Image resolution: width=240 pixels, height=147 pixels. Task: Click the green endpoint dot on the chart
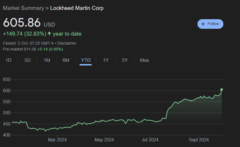click(x=221, y=89)
